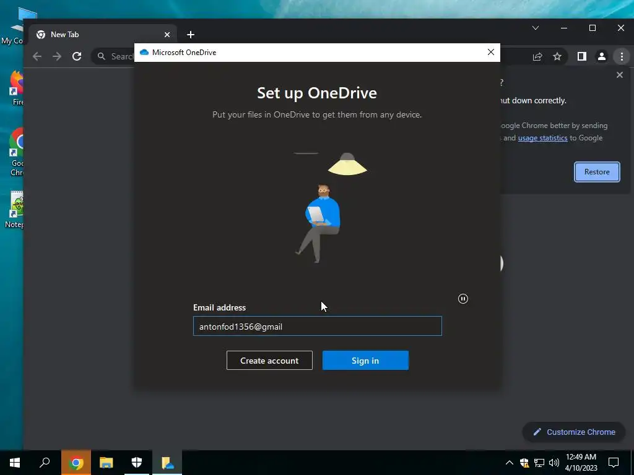Close the Chrome window
The image size is (634, 475).
[x=620, y=28]
